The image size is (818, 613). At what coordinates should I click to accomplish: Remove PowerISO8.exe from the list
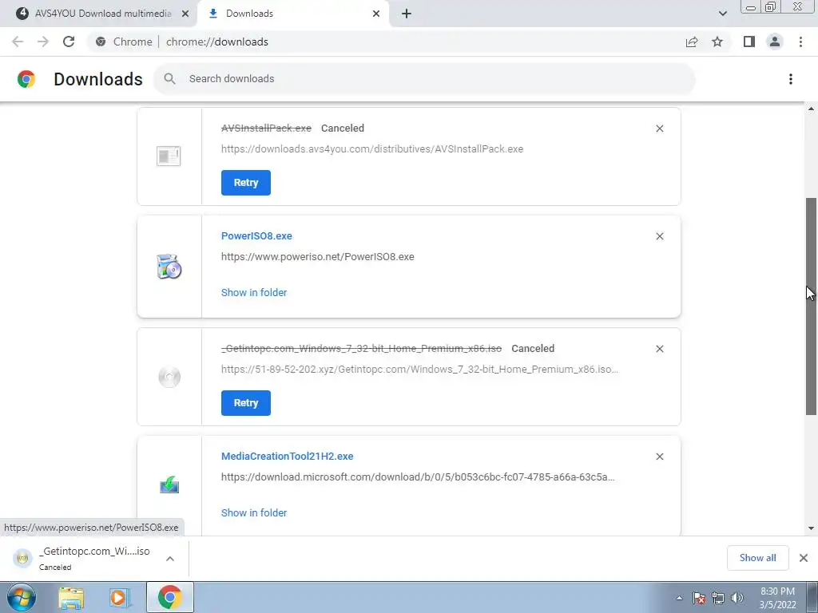coord(659,236)
